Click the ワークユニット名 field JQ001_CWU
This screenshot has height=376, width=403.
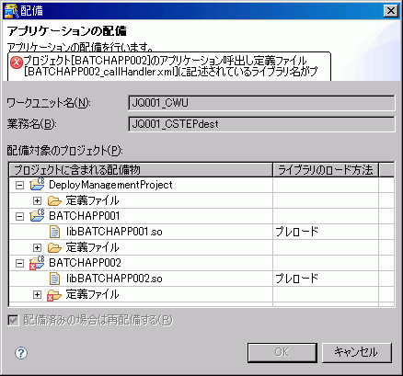(x=261, y=103)
